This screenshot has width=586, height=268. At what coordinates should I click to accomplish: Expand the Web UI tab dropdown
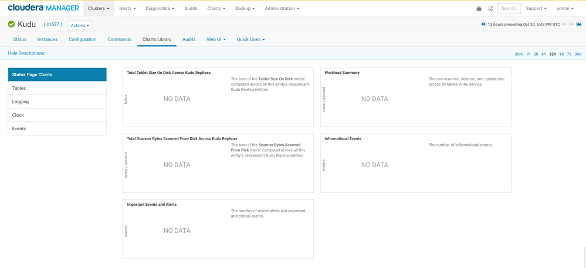click(x=216, y=39)
